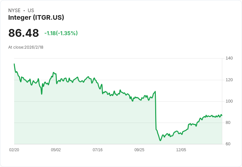Click the NYSE exchange label
This screenshot has height=167, width=242.
14,11
